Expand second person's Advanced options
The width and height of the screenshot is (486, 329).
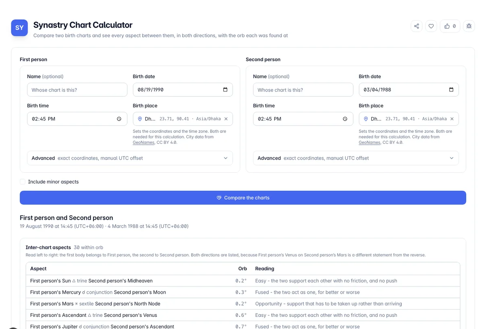(356, 158)
